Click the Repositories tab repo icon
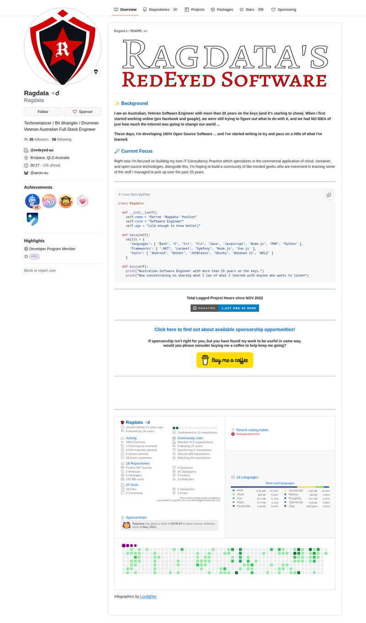 (145, 10)
